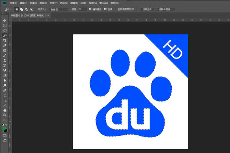Select the Line shape tool
This screenshot has width=230, height=153.
click(5, 105)
